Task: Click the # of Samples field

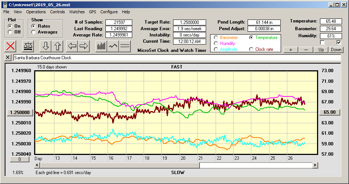Action: 119,22
